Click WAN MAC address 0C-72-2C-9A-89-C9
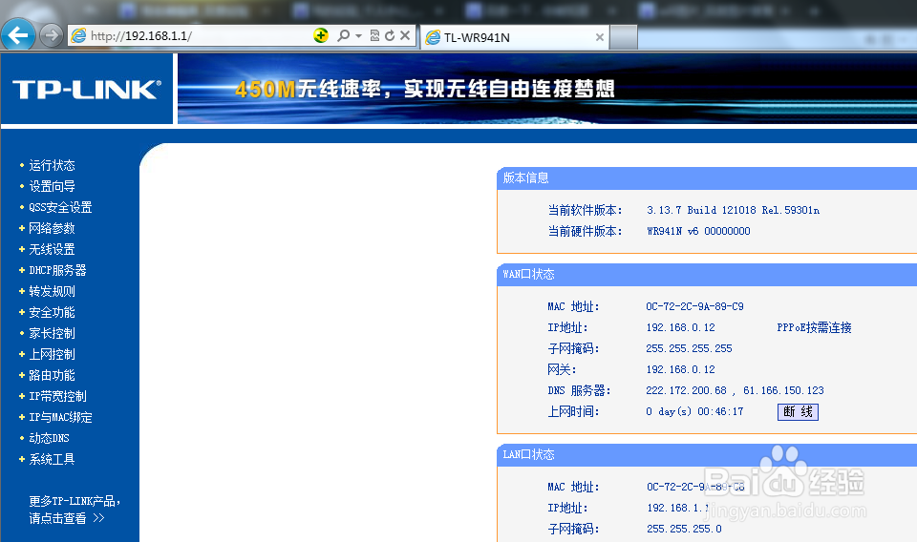This screenshot has width=917, height=542. 694,306
